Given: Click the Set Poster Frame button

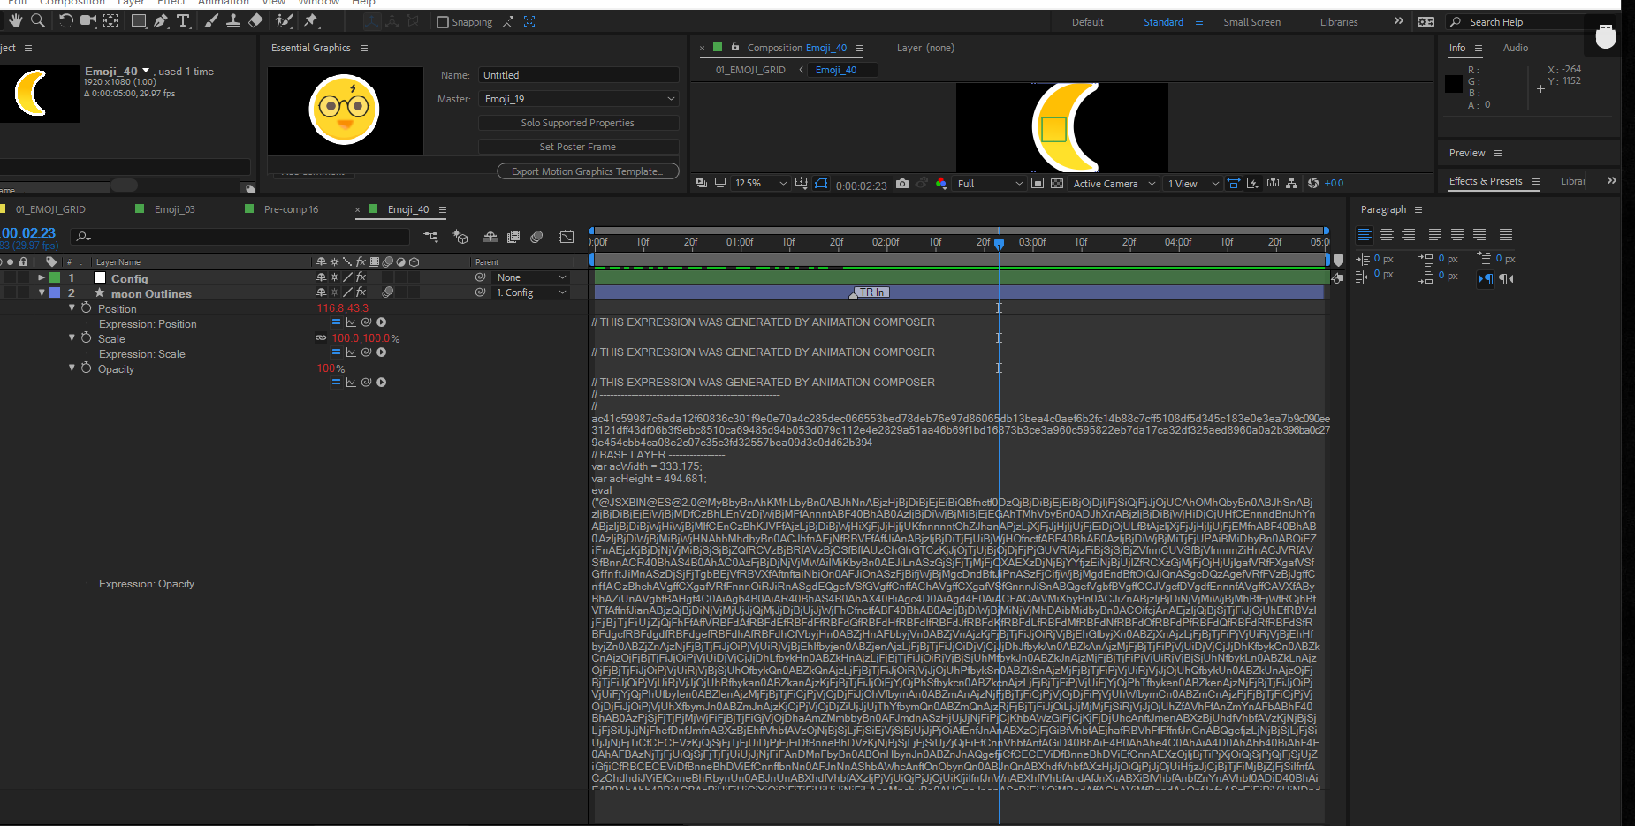Looking at the screenshot, I should coord(578,147).
